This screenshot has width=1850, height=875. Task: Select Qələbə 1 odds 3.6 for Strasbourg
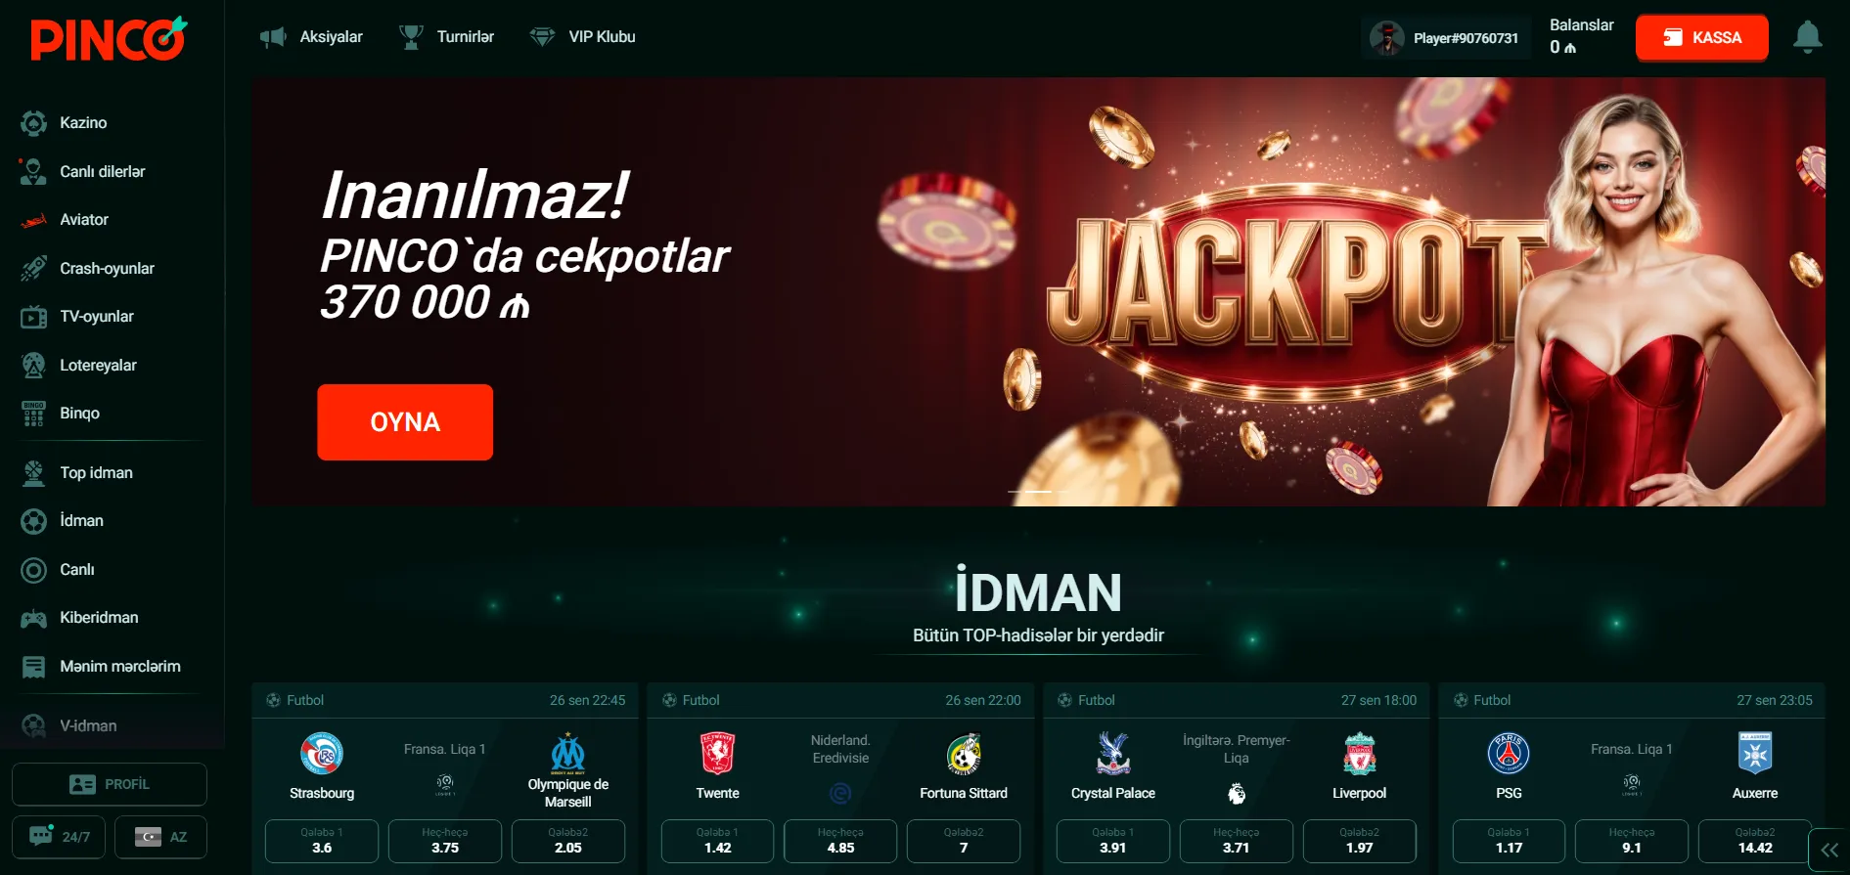(322, 841)
